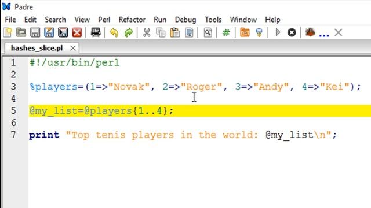Click the abc spell check icon
The height and width of the screenshot is (208, 371).
[96, 32]
